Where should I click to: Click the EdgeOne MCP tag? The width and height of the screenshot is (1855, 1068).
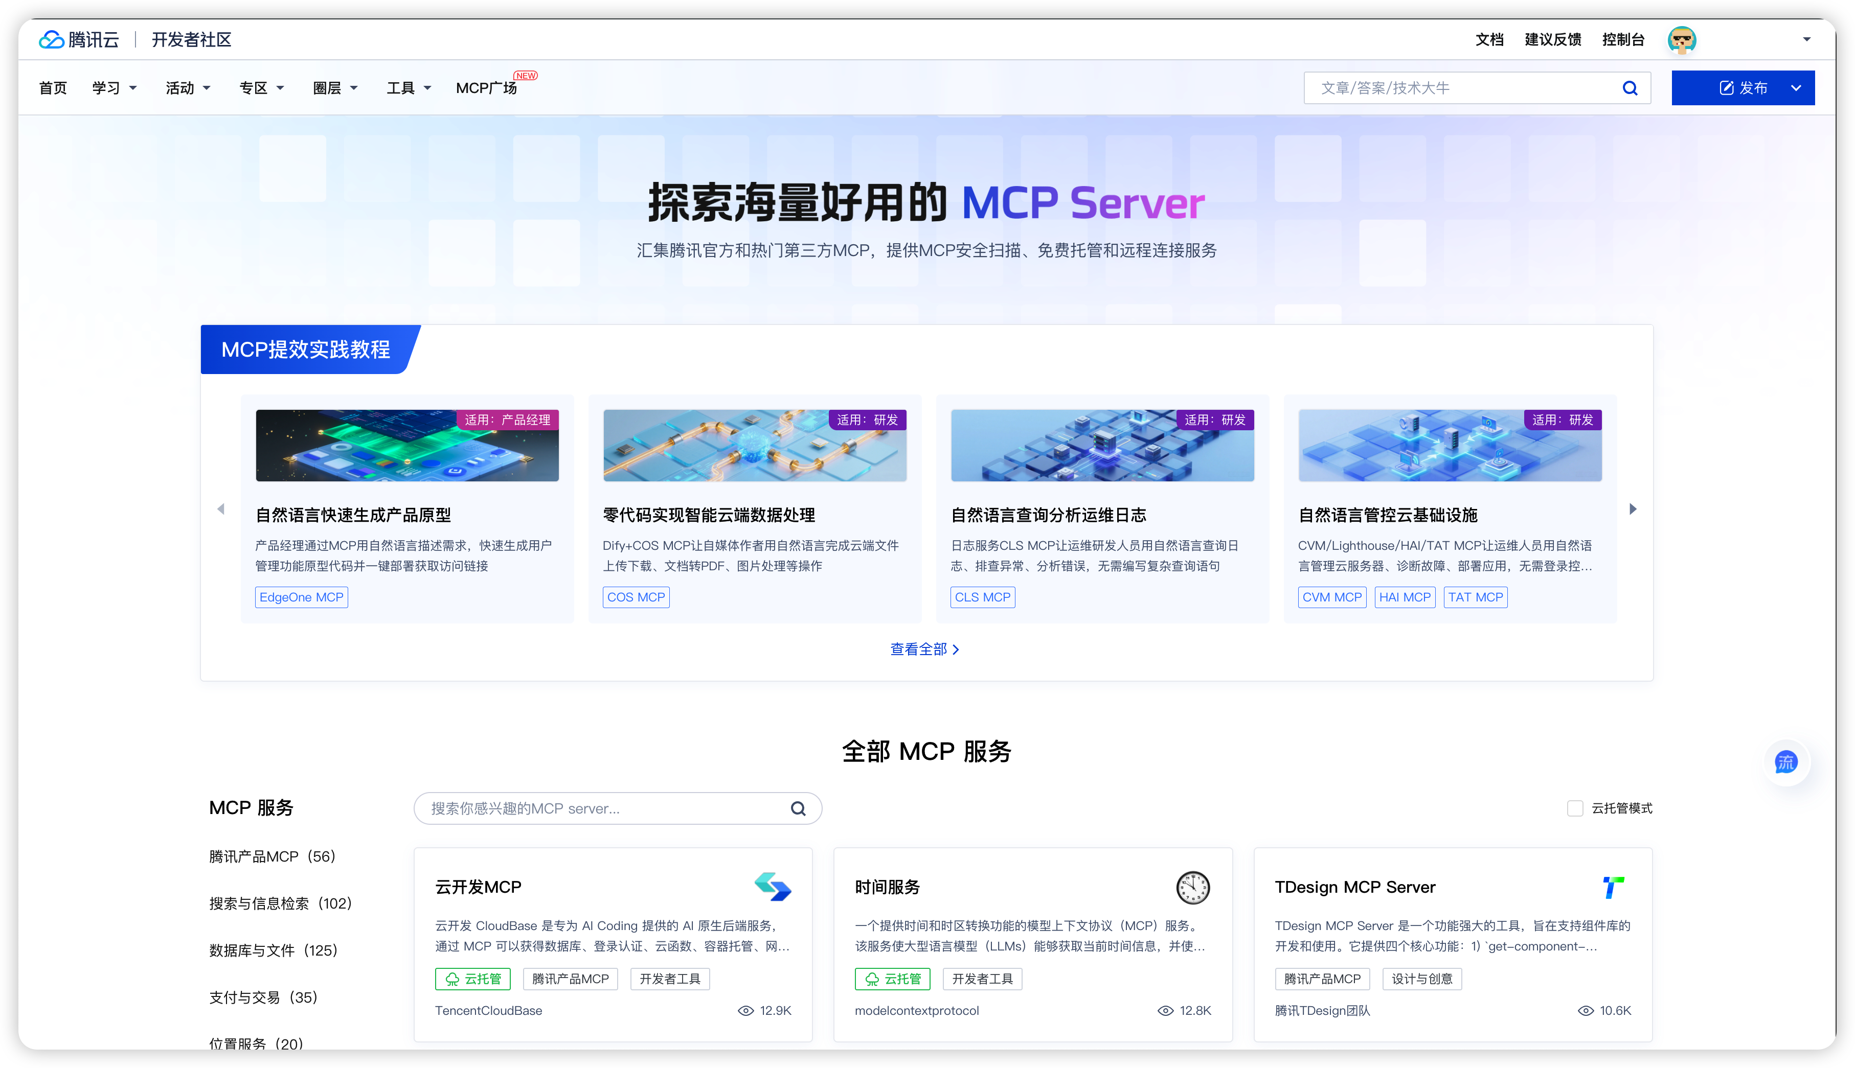[x=301, y=597]
